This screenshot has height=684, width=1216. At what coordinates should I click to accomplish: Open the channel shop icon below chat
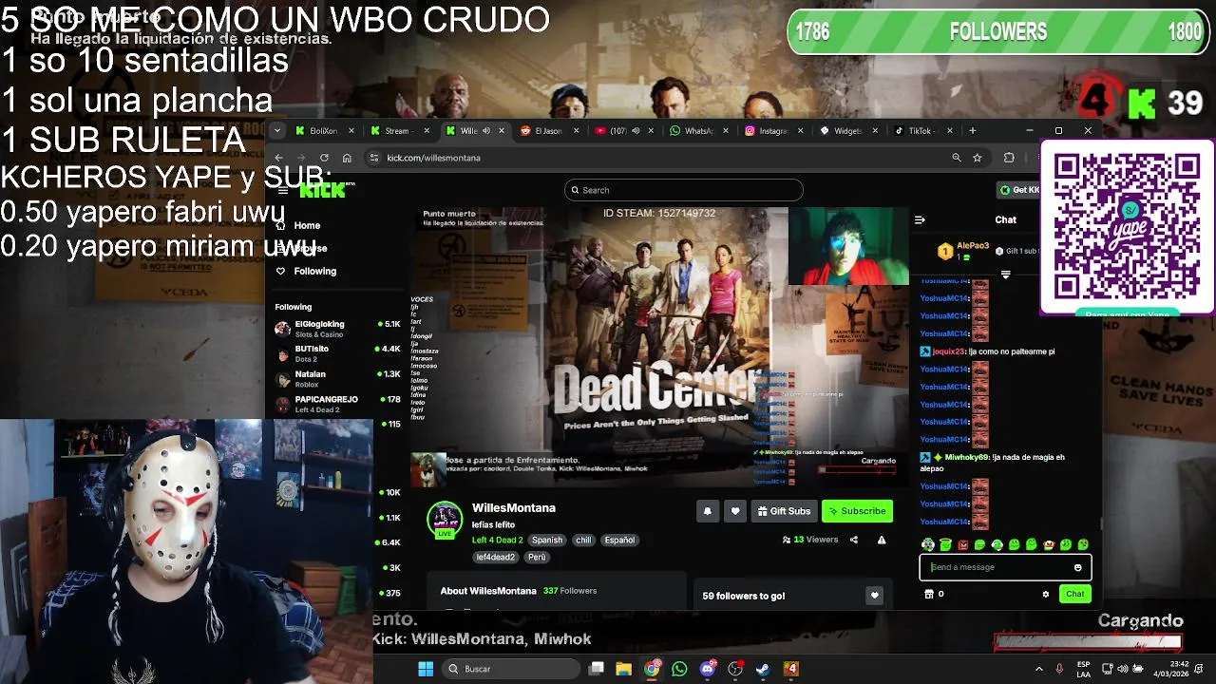coord(929,594)
